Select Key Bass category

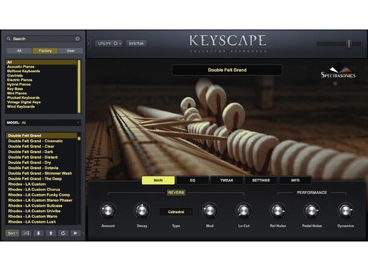(x=42, y=89)
